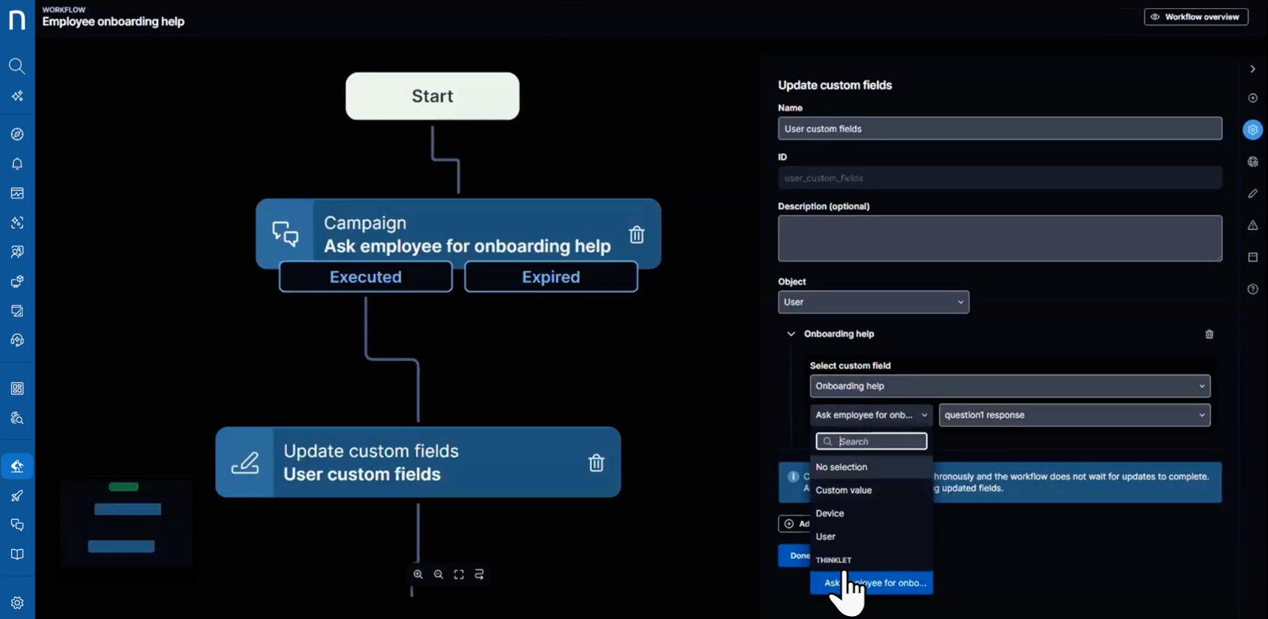This screenshot has height=619, width=1268.
Task: Delete the Update custom fields node
Action: (x=596, y=463)
